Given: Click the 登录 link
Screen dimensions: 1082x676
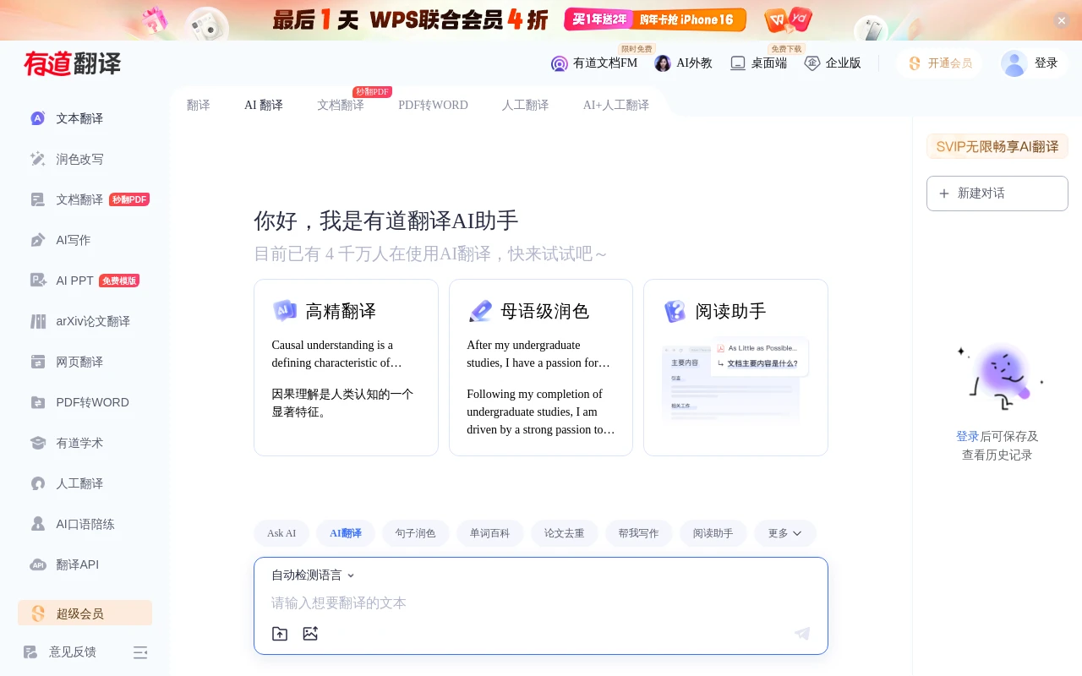Looking at the screenshot, I should 1046,63.
